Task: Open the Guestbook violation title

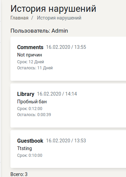Action: coord(30,141)
